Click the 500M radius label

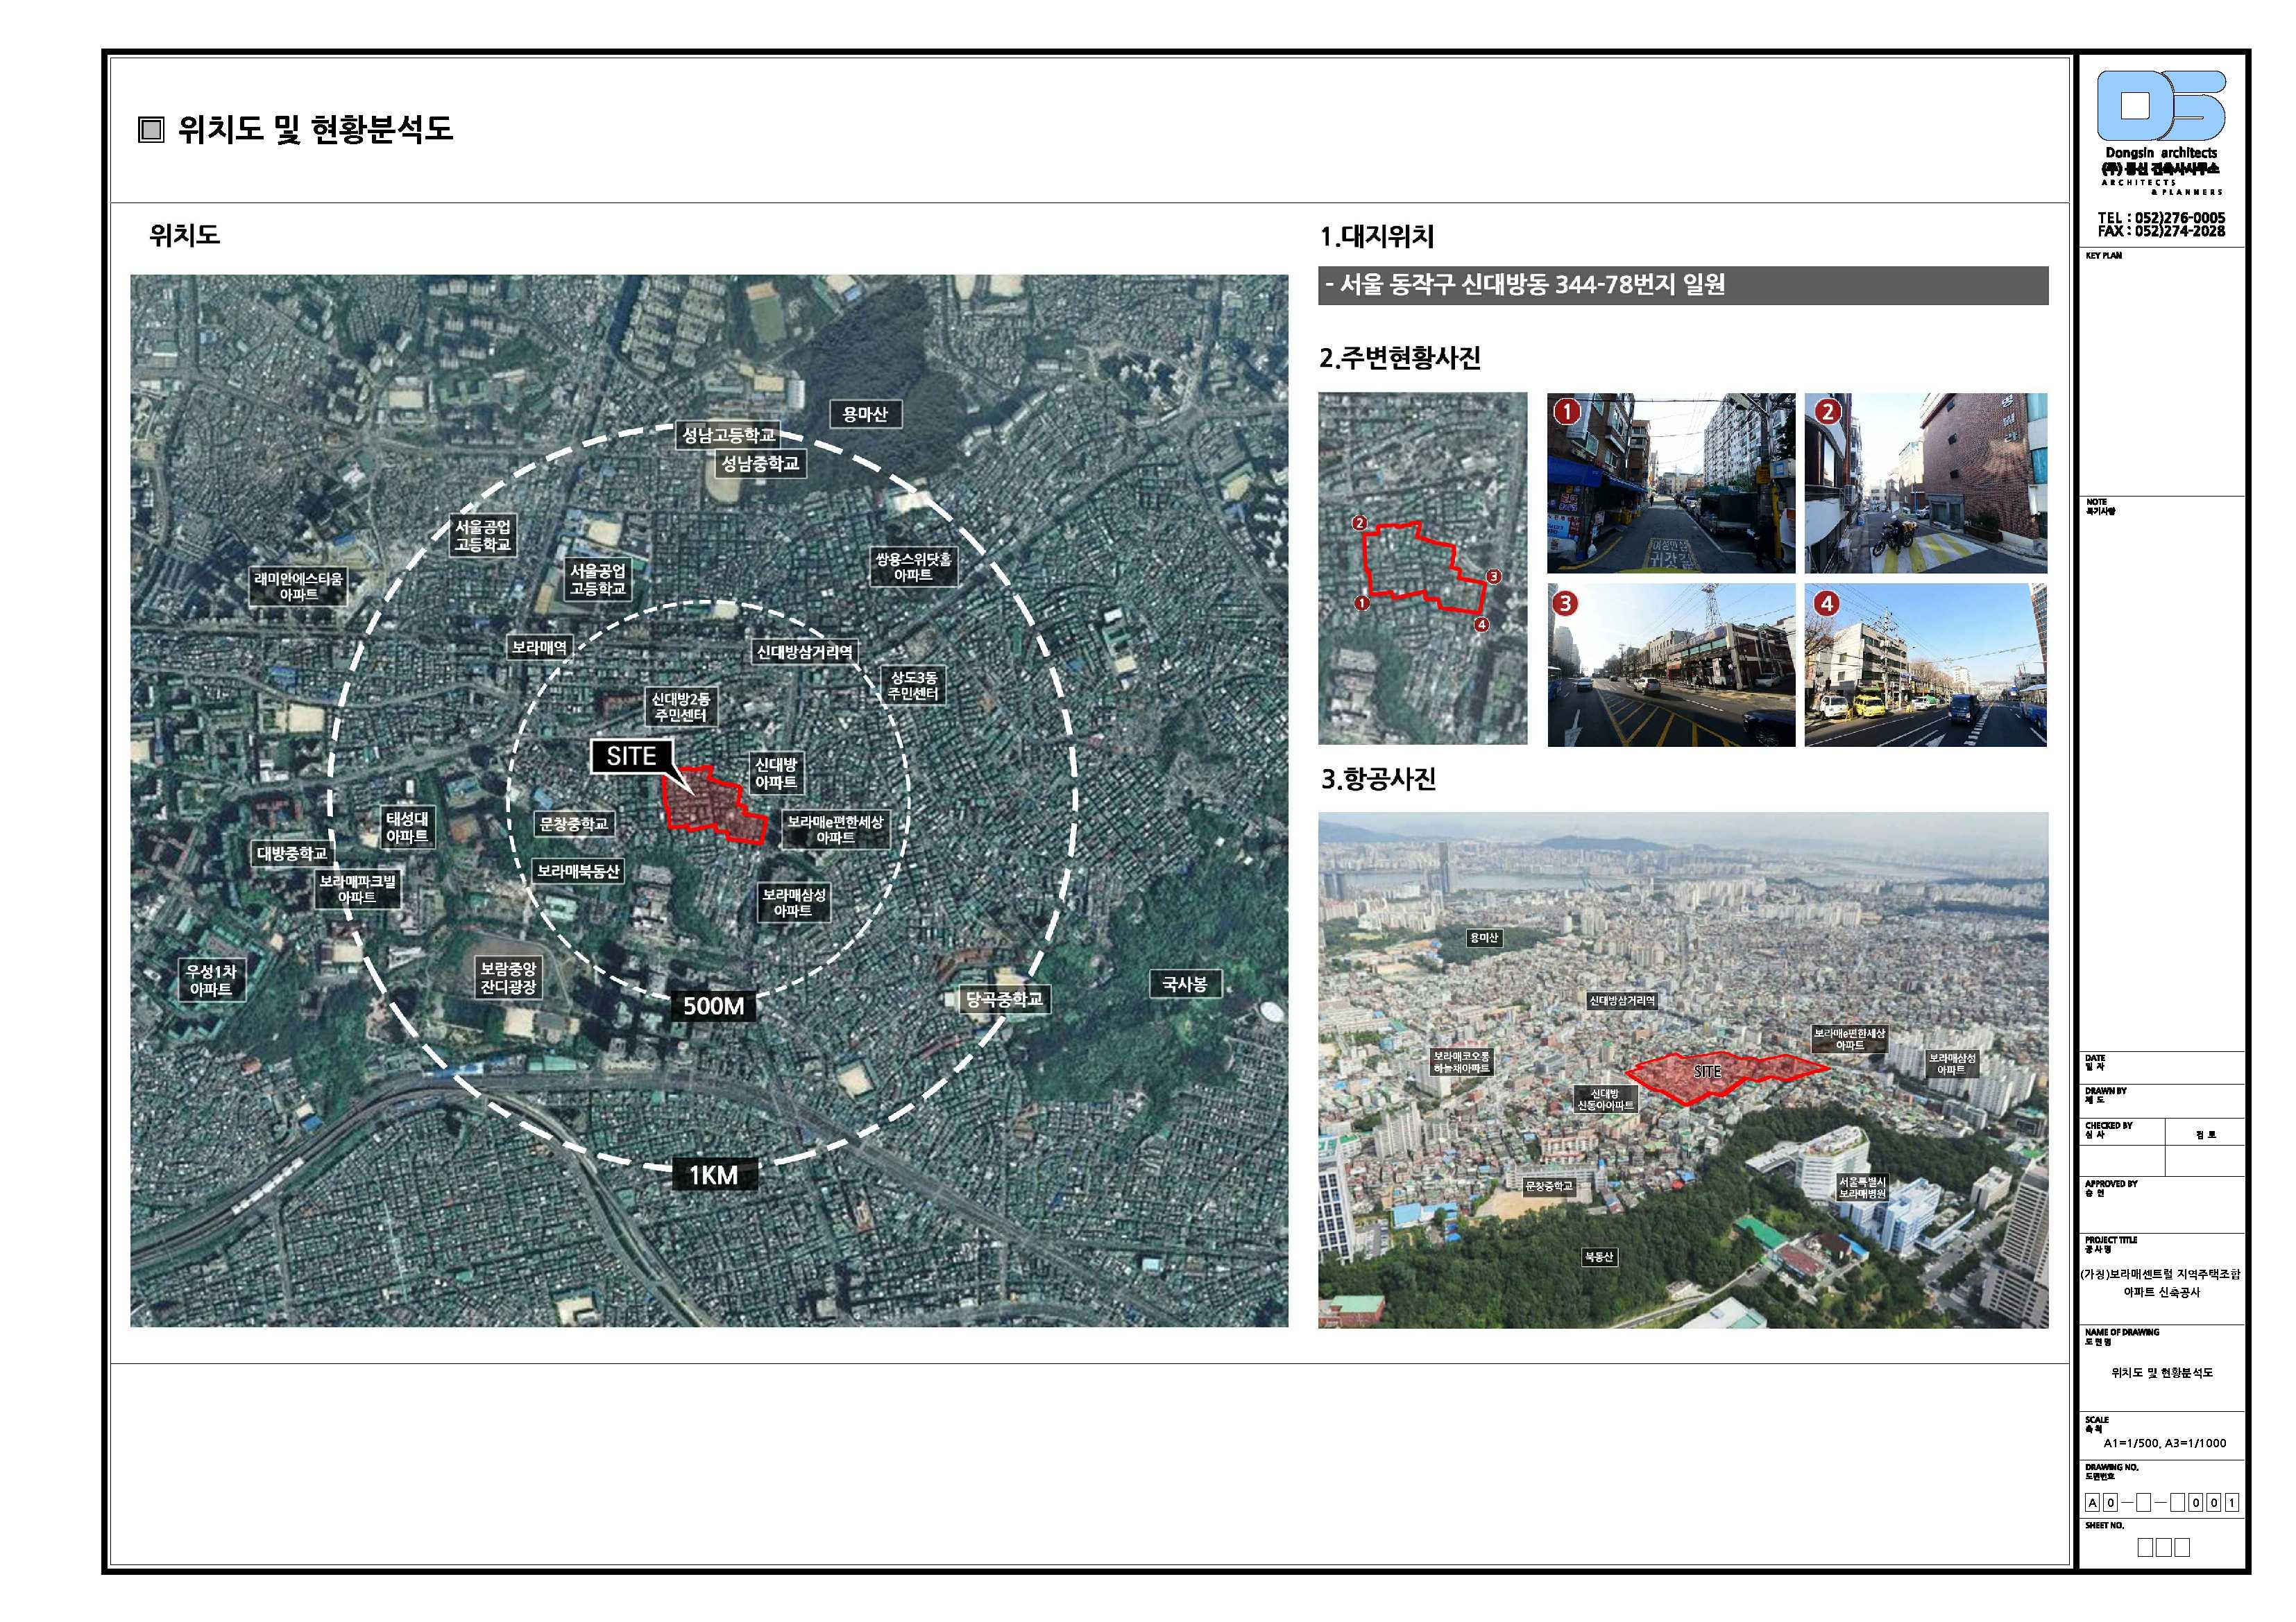713,1006
